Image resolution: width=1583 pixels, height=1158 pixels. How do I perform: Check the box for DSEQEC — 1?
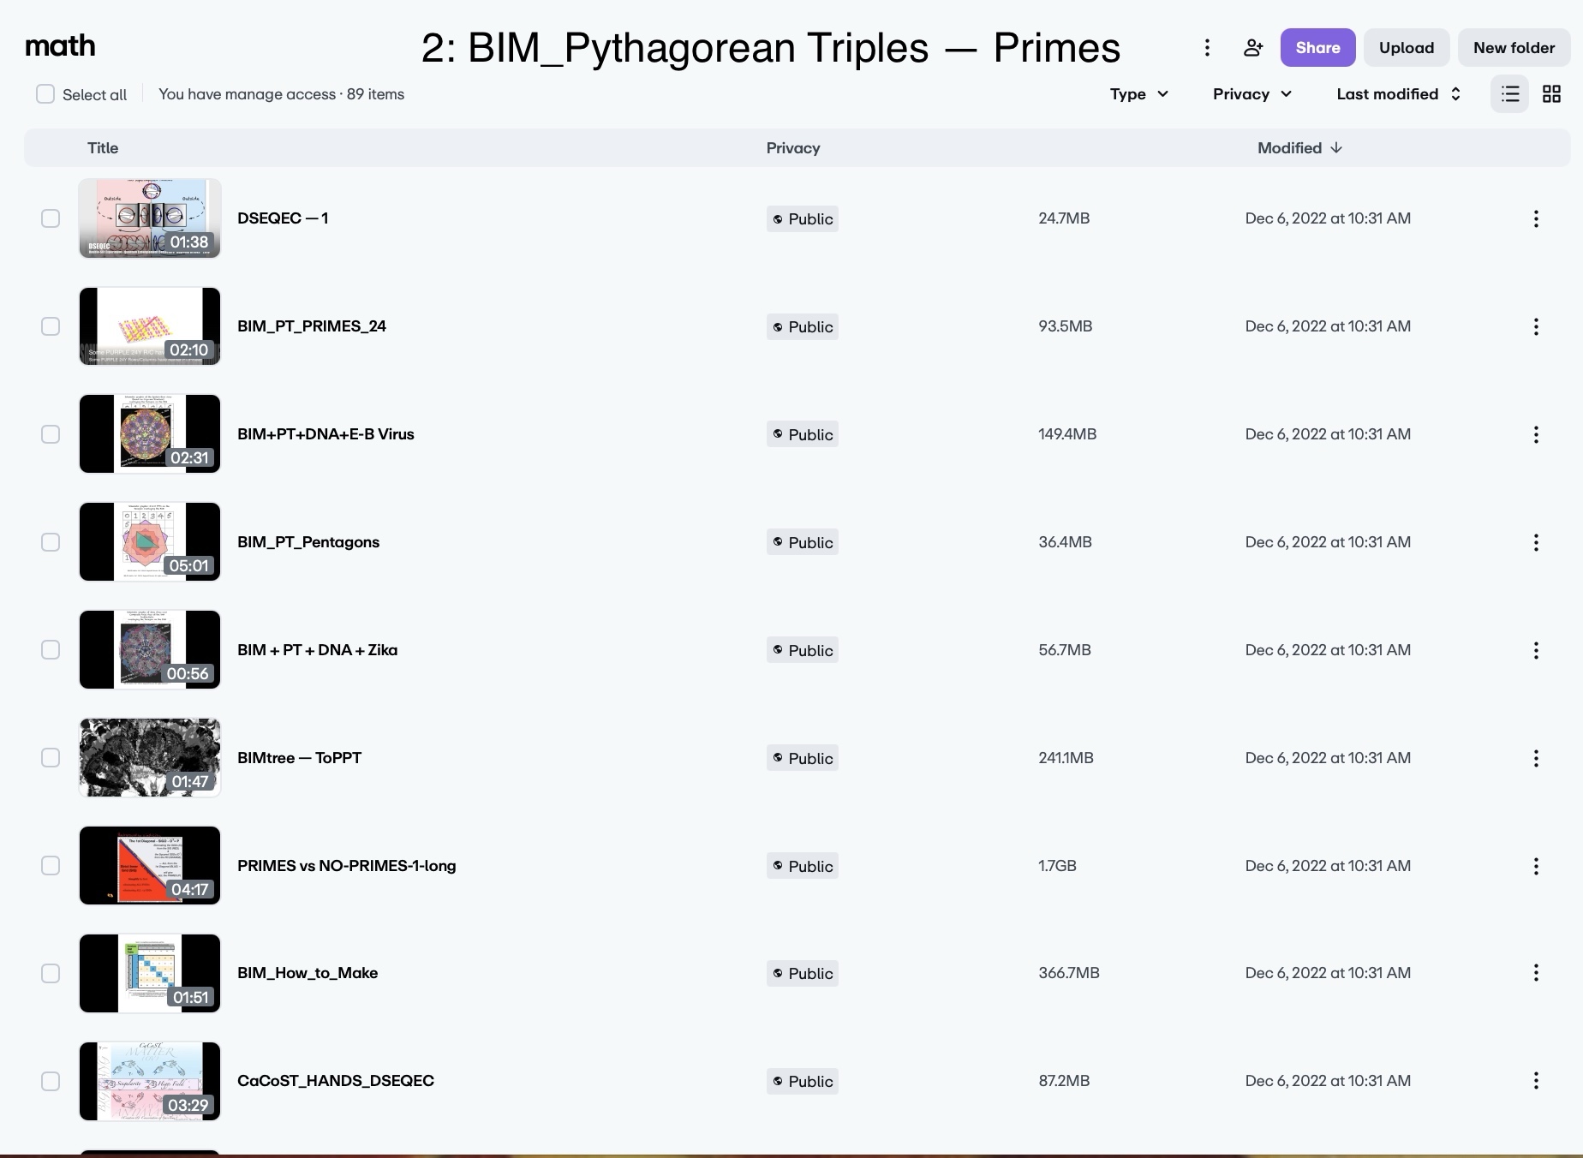51,218
